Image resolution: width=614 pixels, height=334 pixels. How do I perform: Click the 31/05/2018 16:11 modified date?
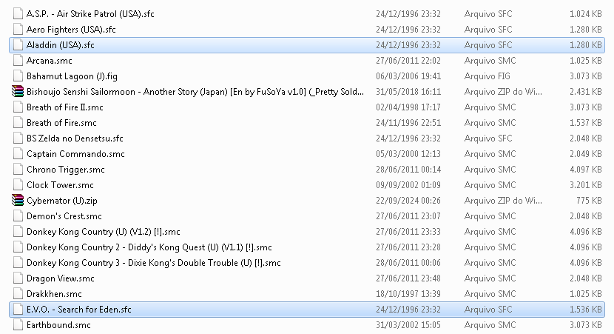tap(408, 92)
